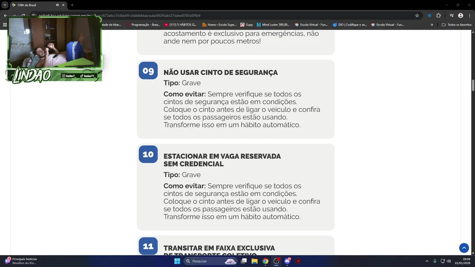Show hidden icons in system tray
475x267 pixels.
click(x=427, y=261)
